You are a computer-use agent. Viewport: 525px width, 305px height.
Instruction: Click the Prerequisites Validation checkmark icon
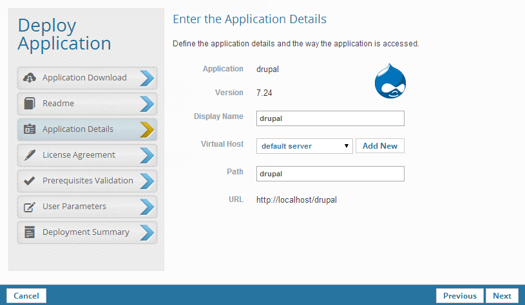click(x=29, y=181)
